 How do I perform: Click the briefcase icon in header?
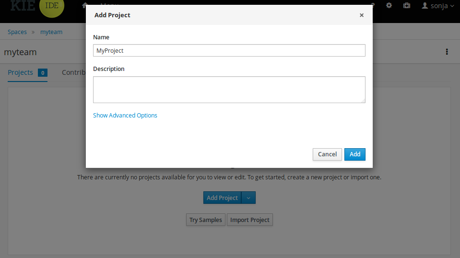(407, 5)
